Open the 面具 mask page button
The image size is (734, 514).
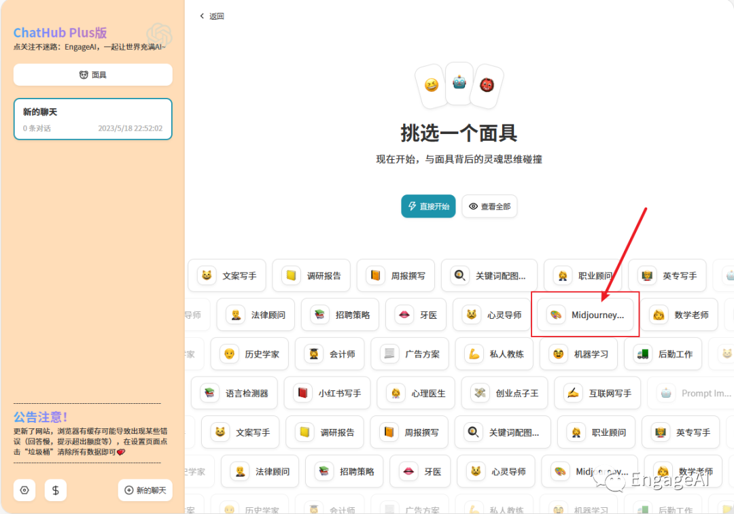[x=92, y=75]
